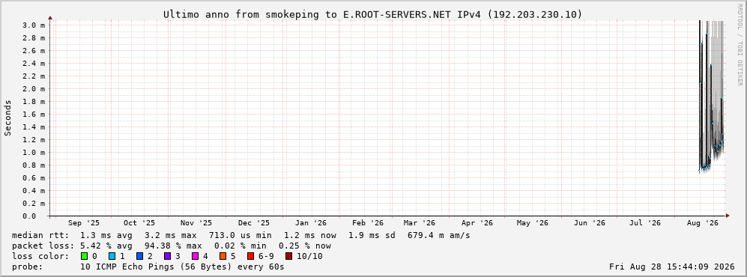Viewport: 747px width, 277px height.
Task: Click the median rtt statistics line
Action: pos(241,236)
